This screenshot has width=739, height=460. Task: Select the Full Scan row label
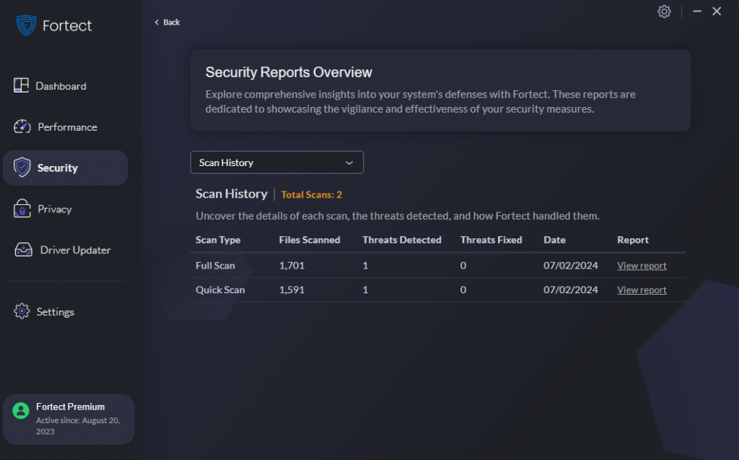coord(215,266)
